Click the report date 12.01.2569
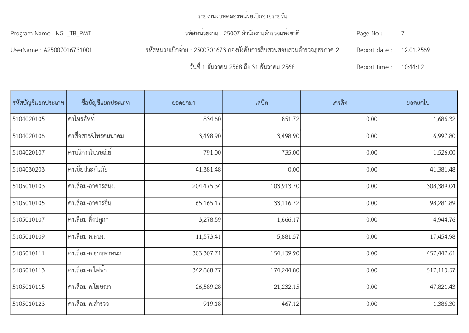The height and width of the screenshot is (333, 469). pyautogui.click(x=415, y=50)
